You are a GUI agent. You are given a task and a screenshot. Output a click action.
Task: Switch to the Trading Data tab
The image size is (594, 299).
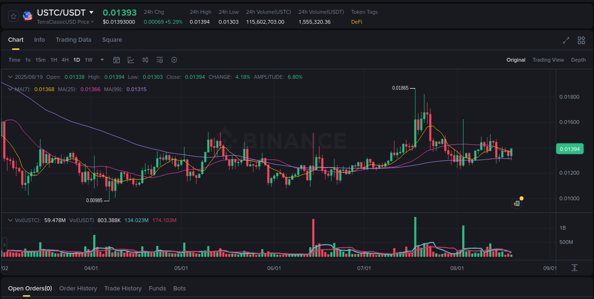73,40
